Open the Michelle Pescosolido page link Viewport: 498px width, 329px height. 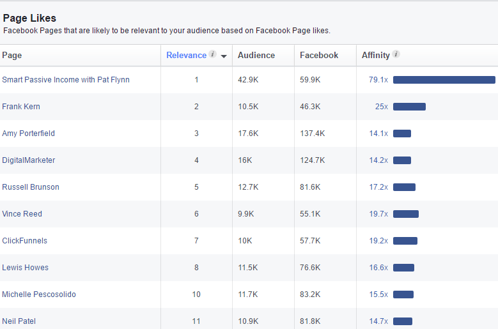click(39, 294)
